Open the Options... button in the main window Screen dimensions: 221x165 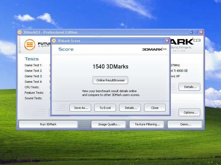click(x=190, y=112)
